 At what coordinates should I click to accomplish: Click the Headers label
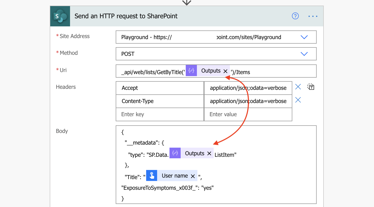click(66, 87)
